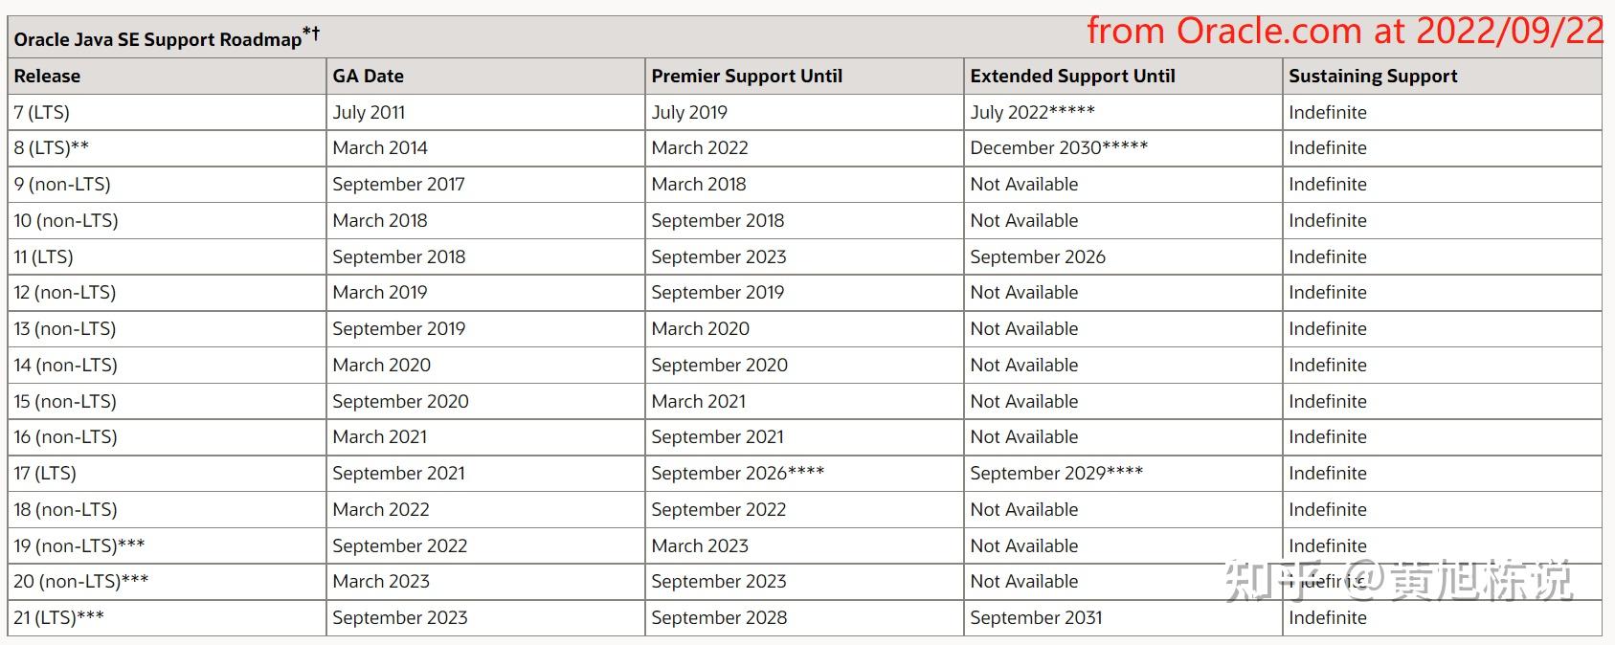Click the "September 2028" premier support cell
This screenshot has width=1615, height=645.
coord(719,617)
